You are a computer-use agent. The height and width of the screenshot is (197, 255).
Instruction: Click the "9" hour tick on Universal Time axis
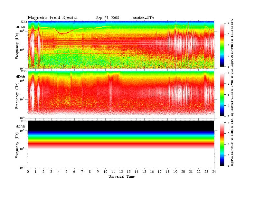[98, 172]
